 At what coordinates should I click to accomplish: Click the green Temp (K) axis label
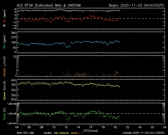coord(4,114)
